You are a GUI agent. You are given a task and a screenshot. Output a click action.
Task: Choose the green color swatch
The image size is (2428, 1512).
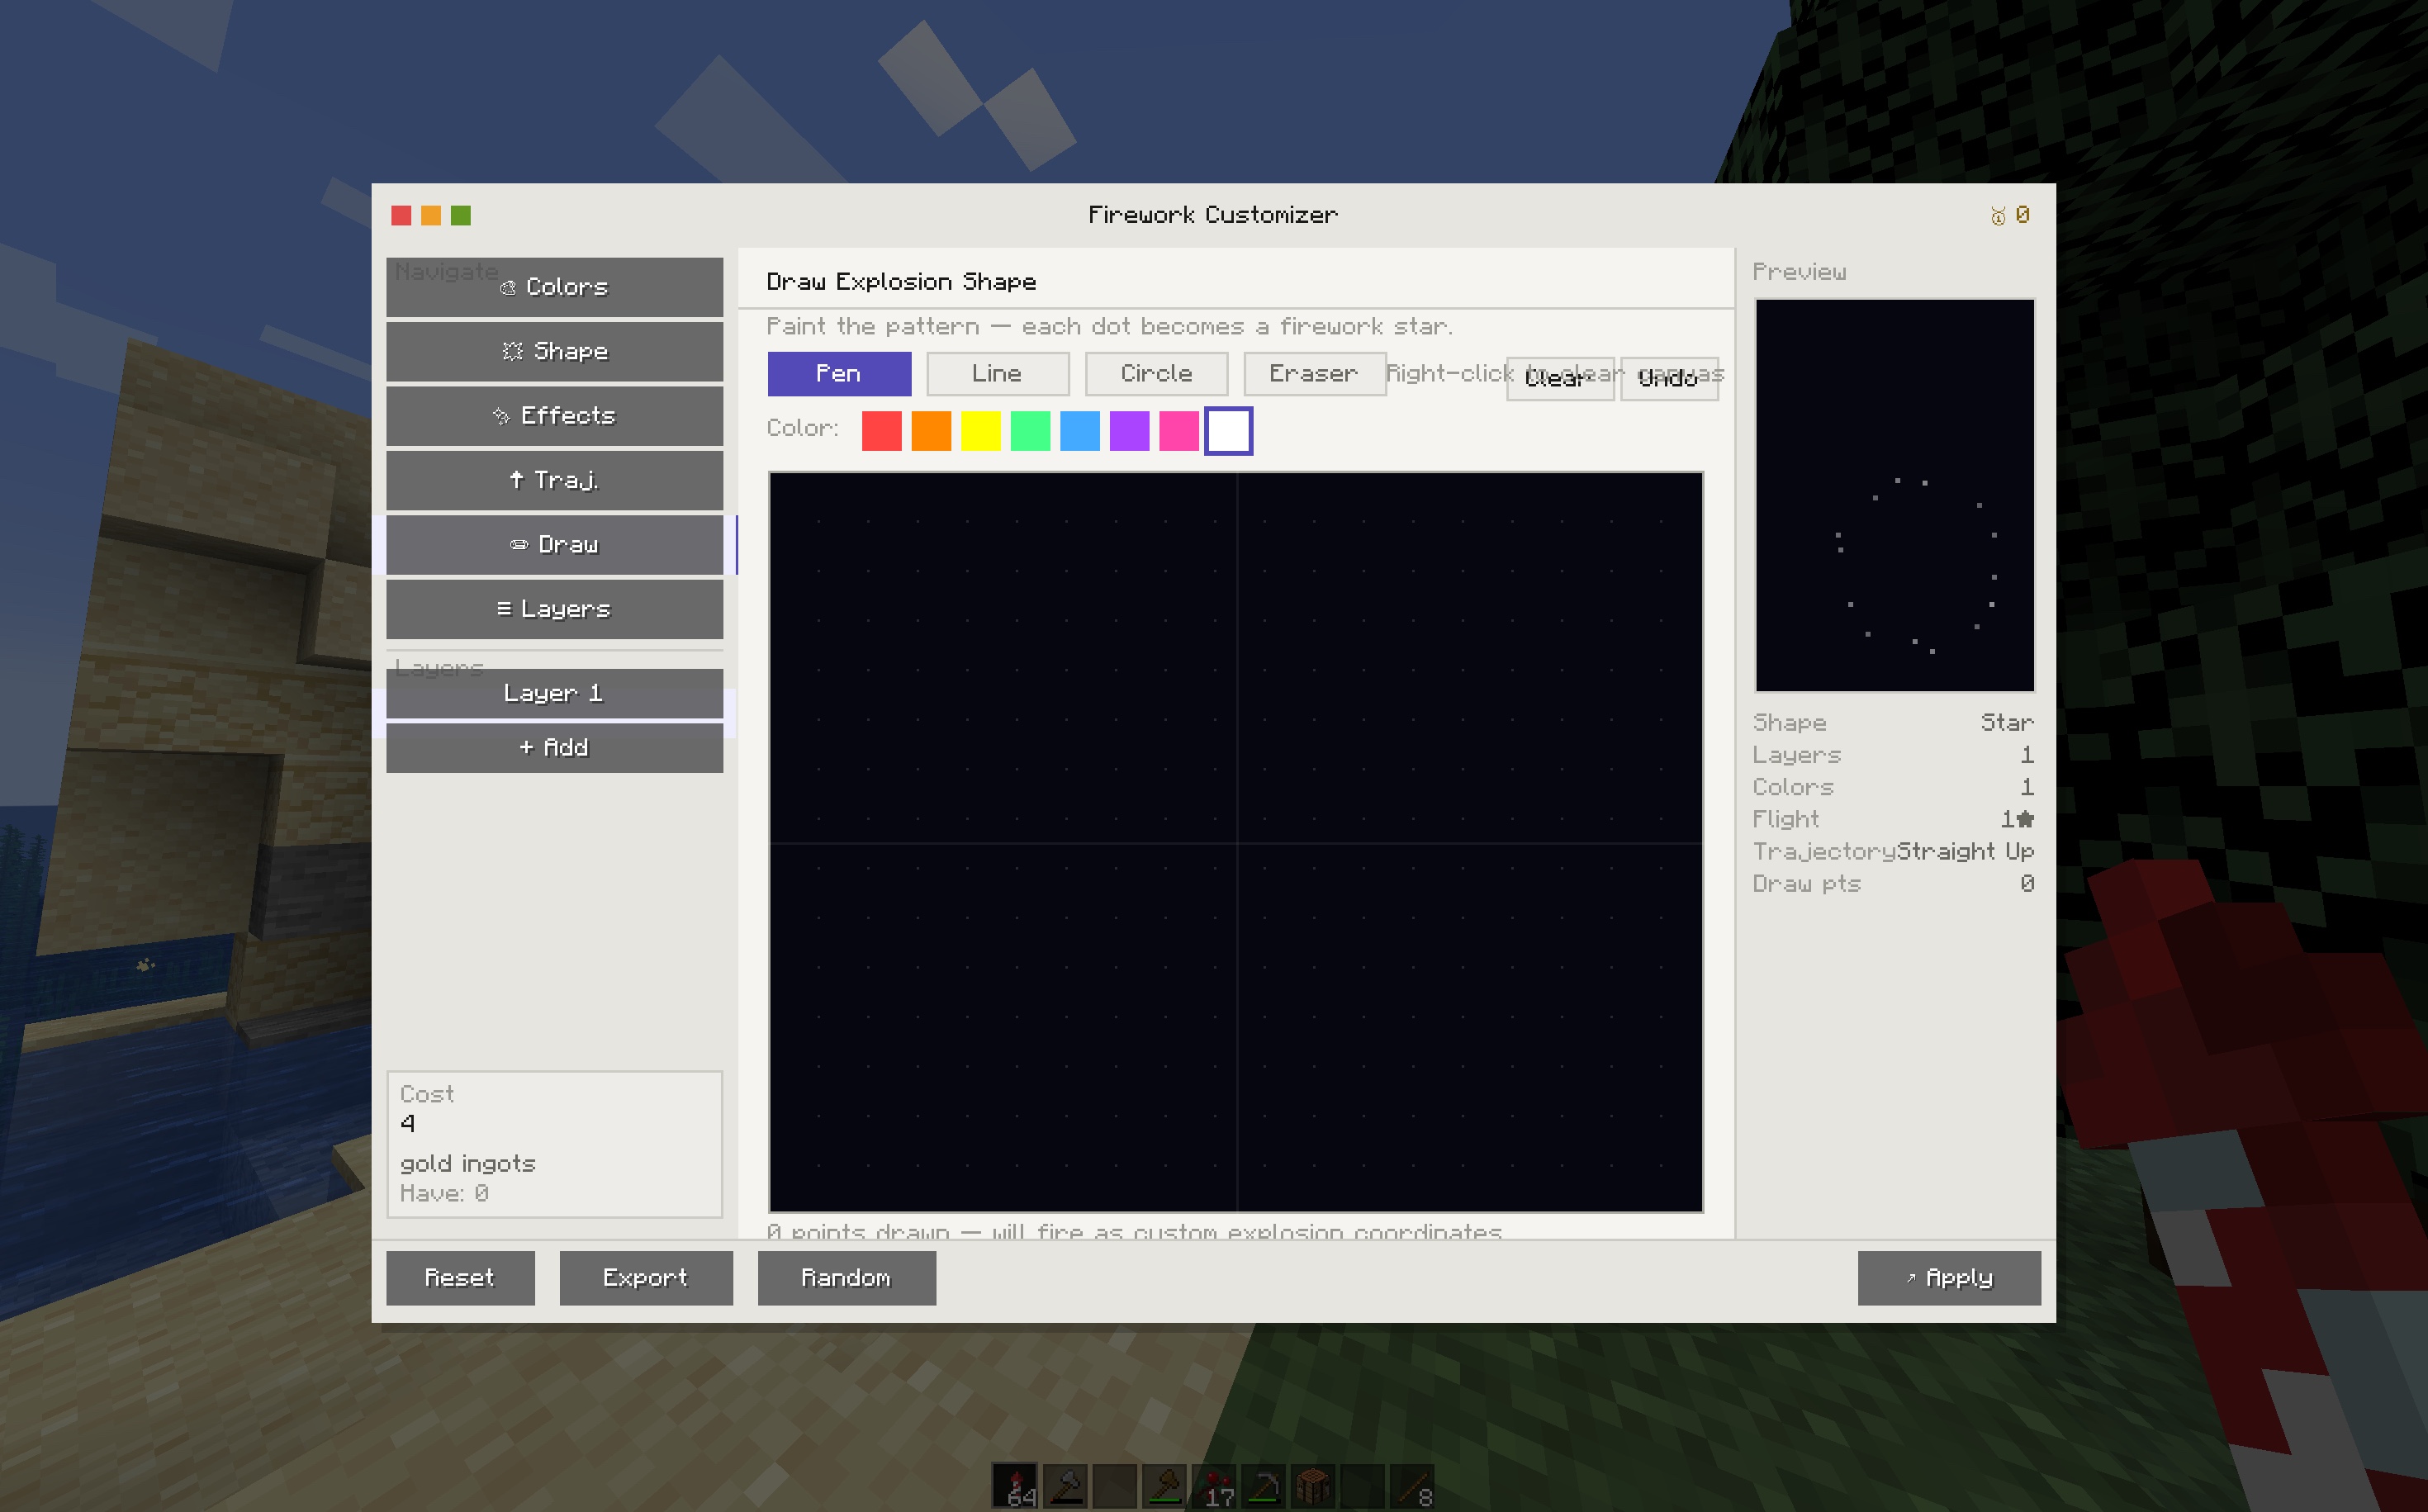(x=1030, y=431)
